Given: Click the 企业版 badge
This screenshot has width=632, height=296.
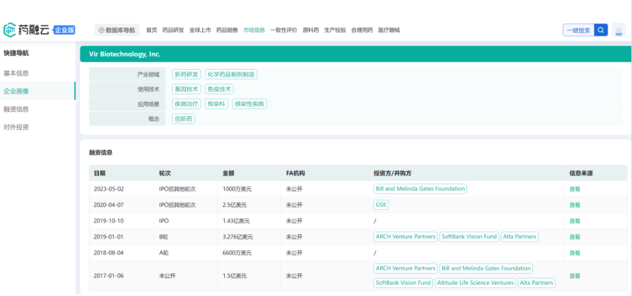Looking at the screenshot, I should coord(63,30).
